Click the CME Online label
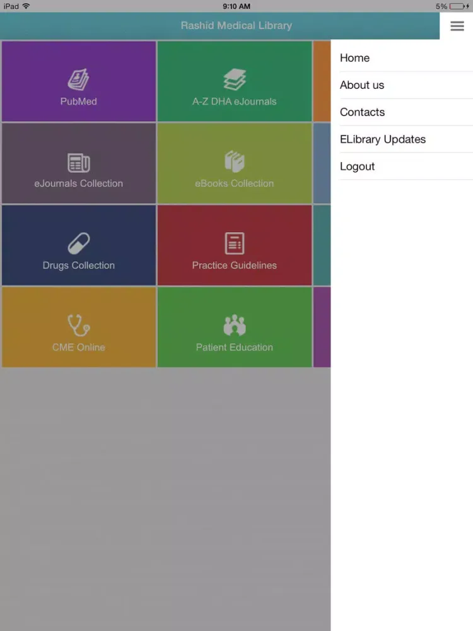Screen dimensions: 473x631 78,347
